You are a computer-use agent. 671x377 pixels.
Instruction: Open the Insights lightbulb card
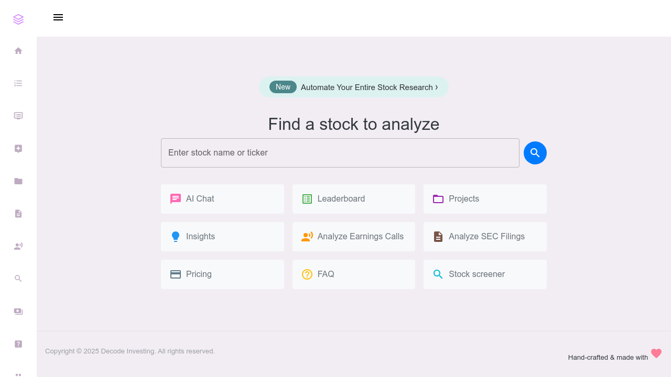pos(222,237)
